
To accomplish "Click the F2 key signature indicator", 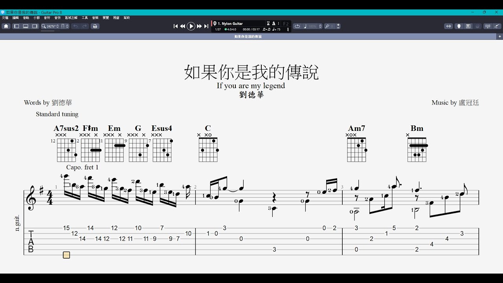I will click(x=286, y=24).
